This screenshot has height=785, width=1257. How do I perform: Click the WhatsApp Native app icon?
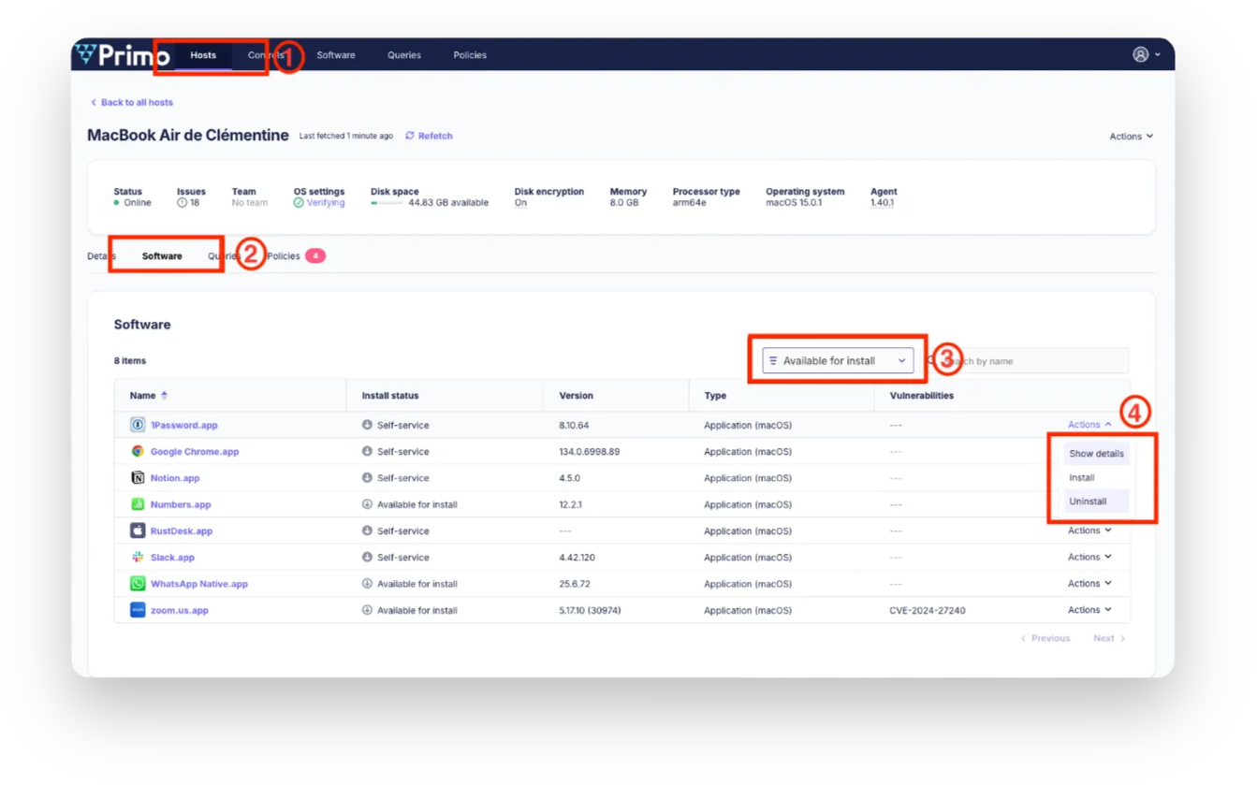click(x=138, y=584)
